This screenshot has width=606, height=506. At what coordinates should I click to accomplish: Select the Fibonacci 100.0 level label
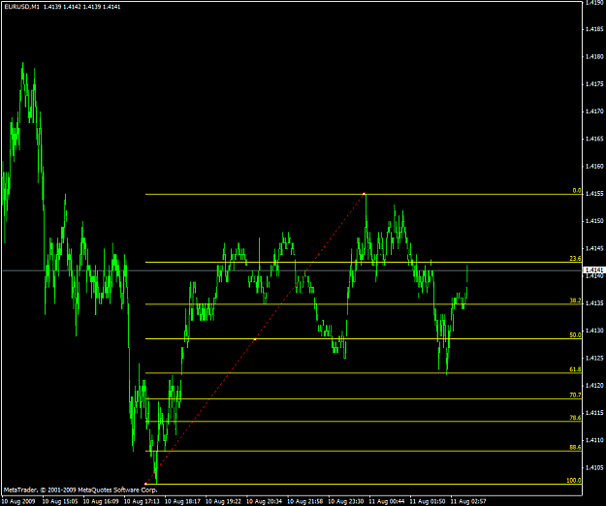coord(574,480)
